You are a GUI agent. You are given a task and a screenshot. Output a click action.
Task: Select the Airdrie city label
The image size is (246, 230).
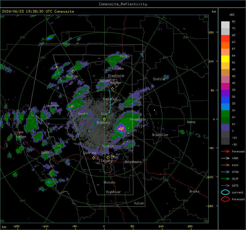point(108,146)
